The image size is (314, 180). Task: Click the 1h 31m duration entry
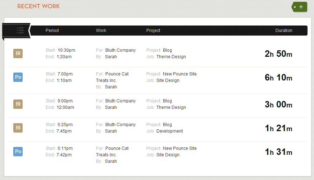pyautogui.click(x=278, y=152)
